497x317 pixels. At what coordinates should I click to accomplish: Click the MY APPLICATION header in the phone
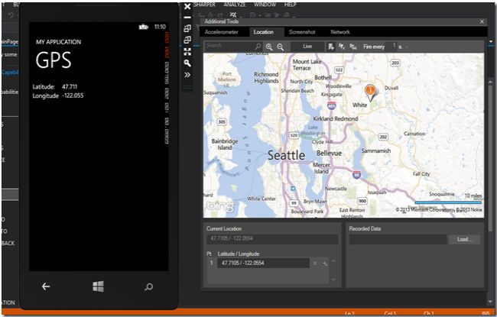pos(58,42)
